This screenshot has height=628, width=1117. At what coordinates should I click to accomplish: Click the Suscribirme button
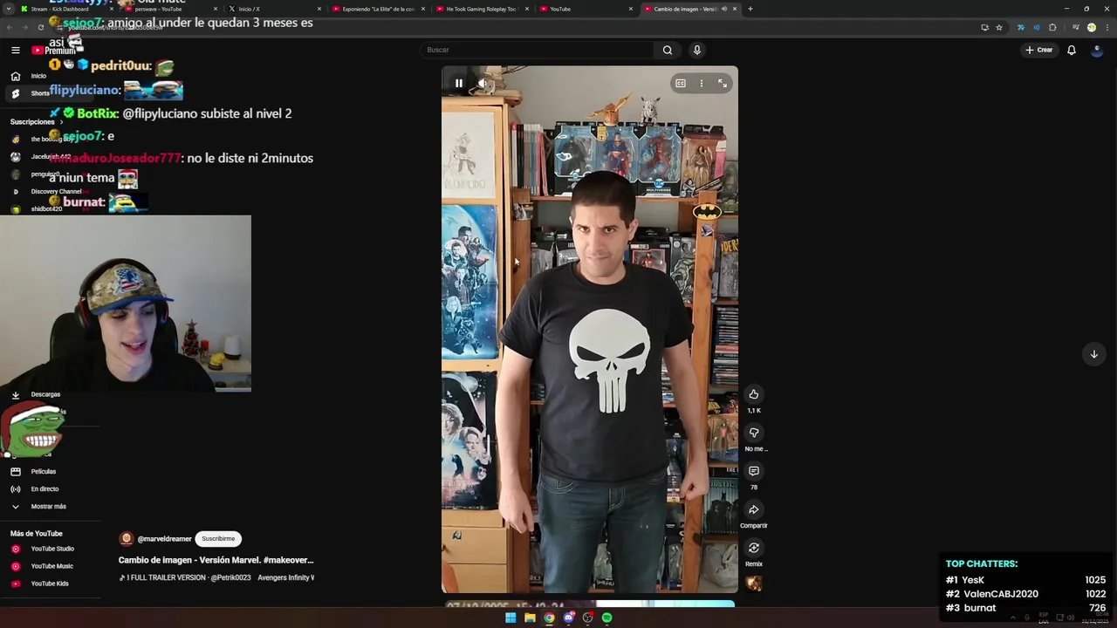point(218,539)
